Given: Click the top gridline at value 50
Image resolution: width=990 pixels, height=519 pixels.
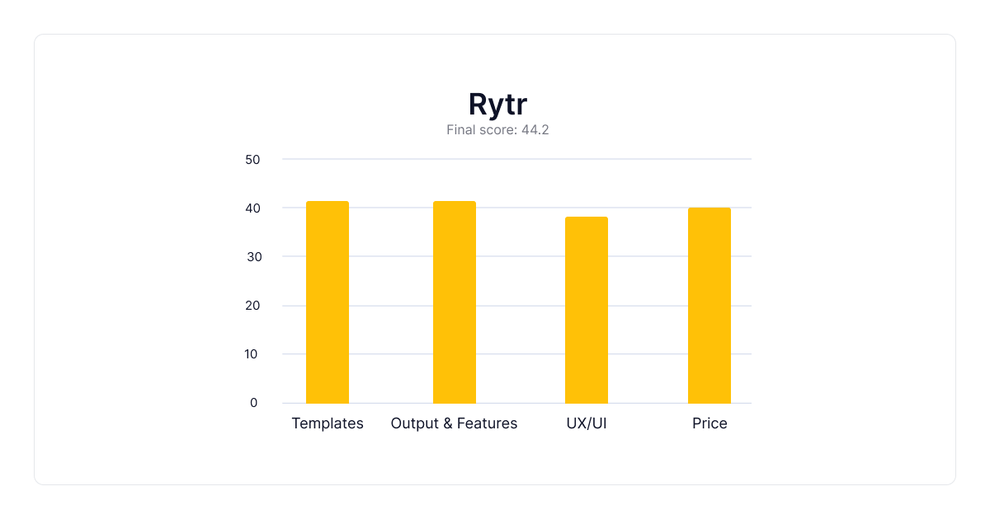Looking at the screenshot, I should [516, 159].
